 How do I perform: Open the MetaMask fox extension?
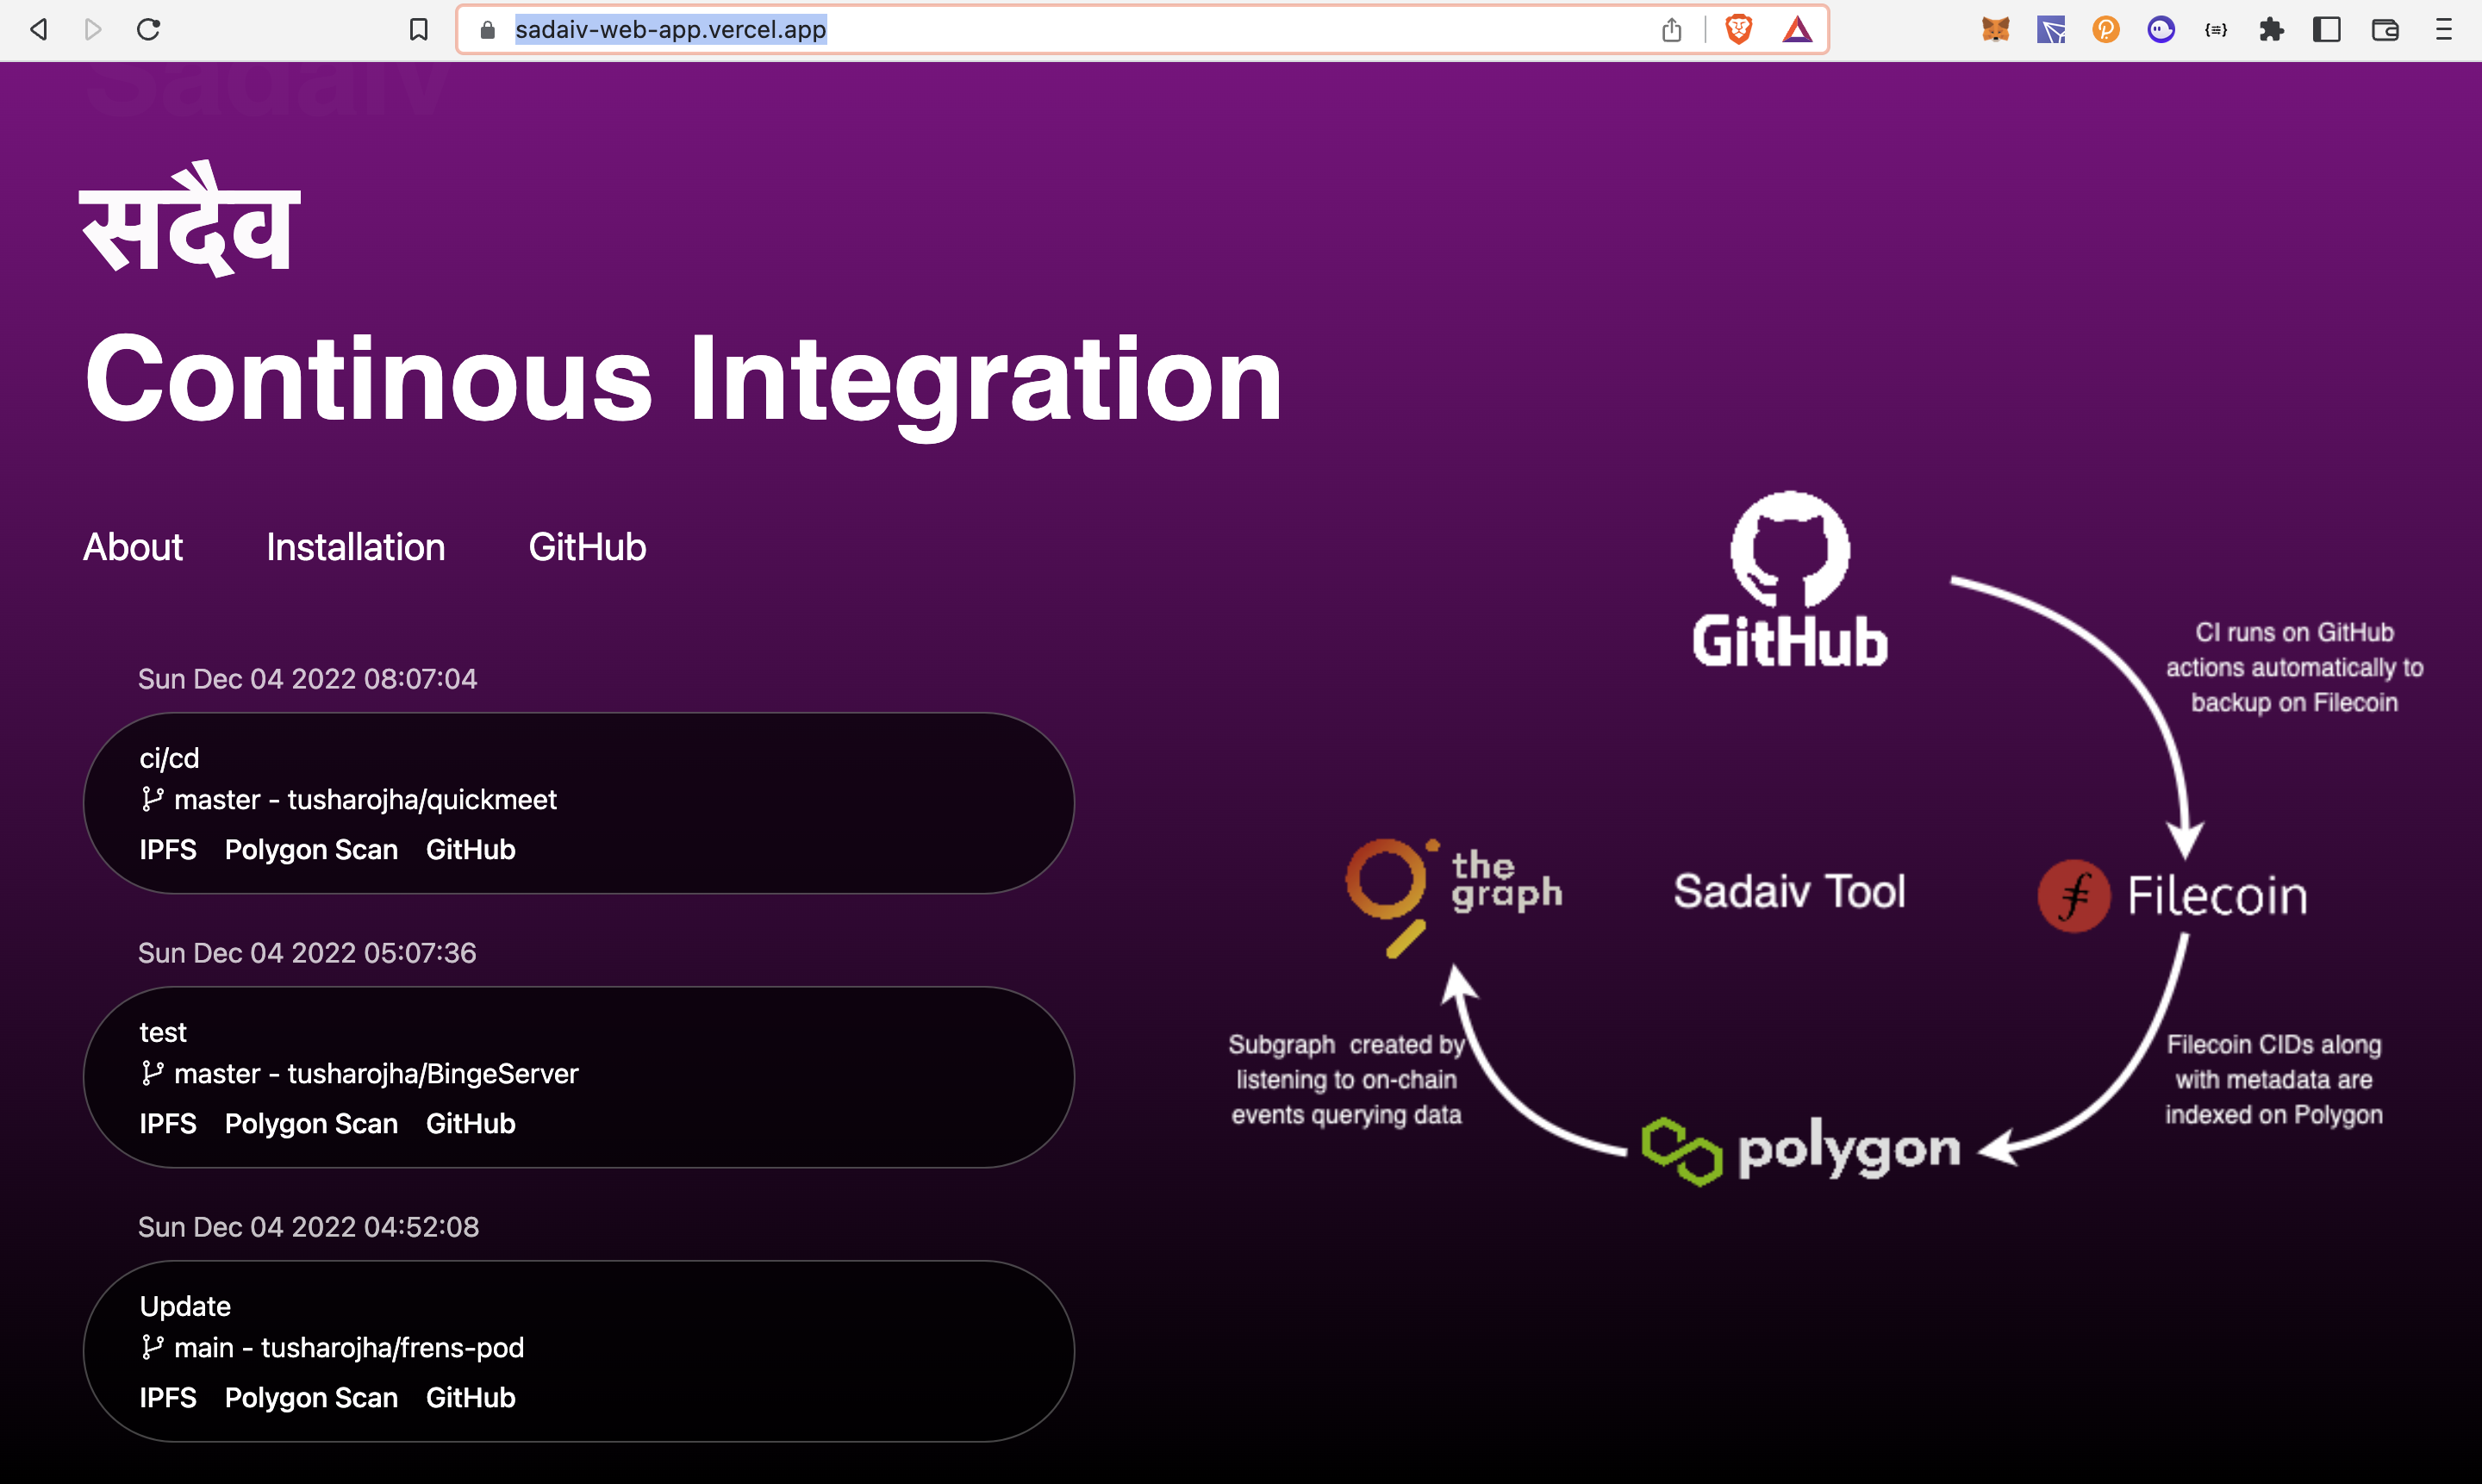point(1996,30)
